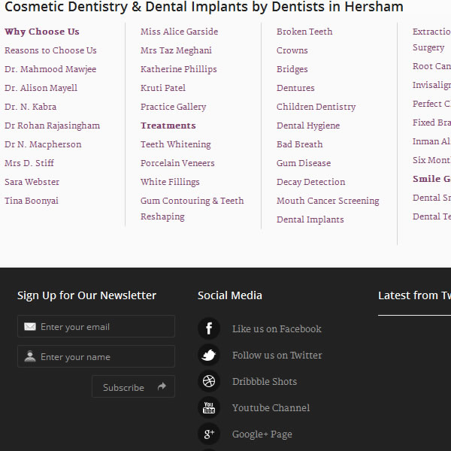The image size is (451, 451).
Task: Select the 'Treatments' heading link
Action: (x=168, y=126)
